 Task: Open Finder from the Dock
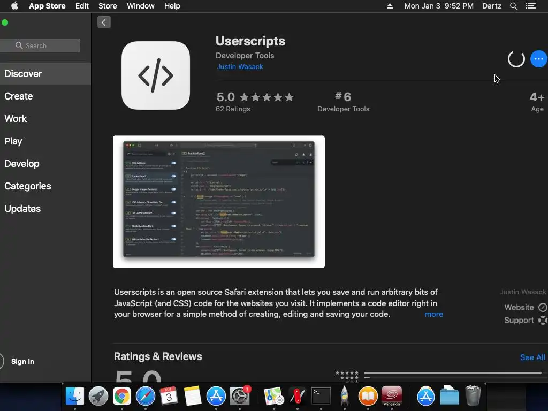pyautogui.click(x=75, y=397)
